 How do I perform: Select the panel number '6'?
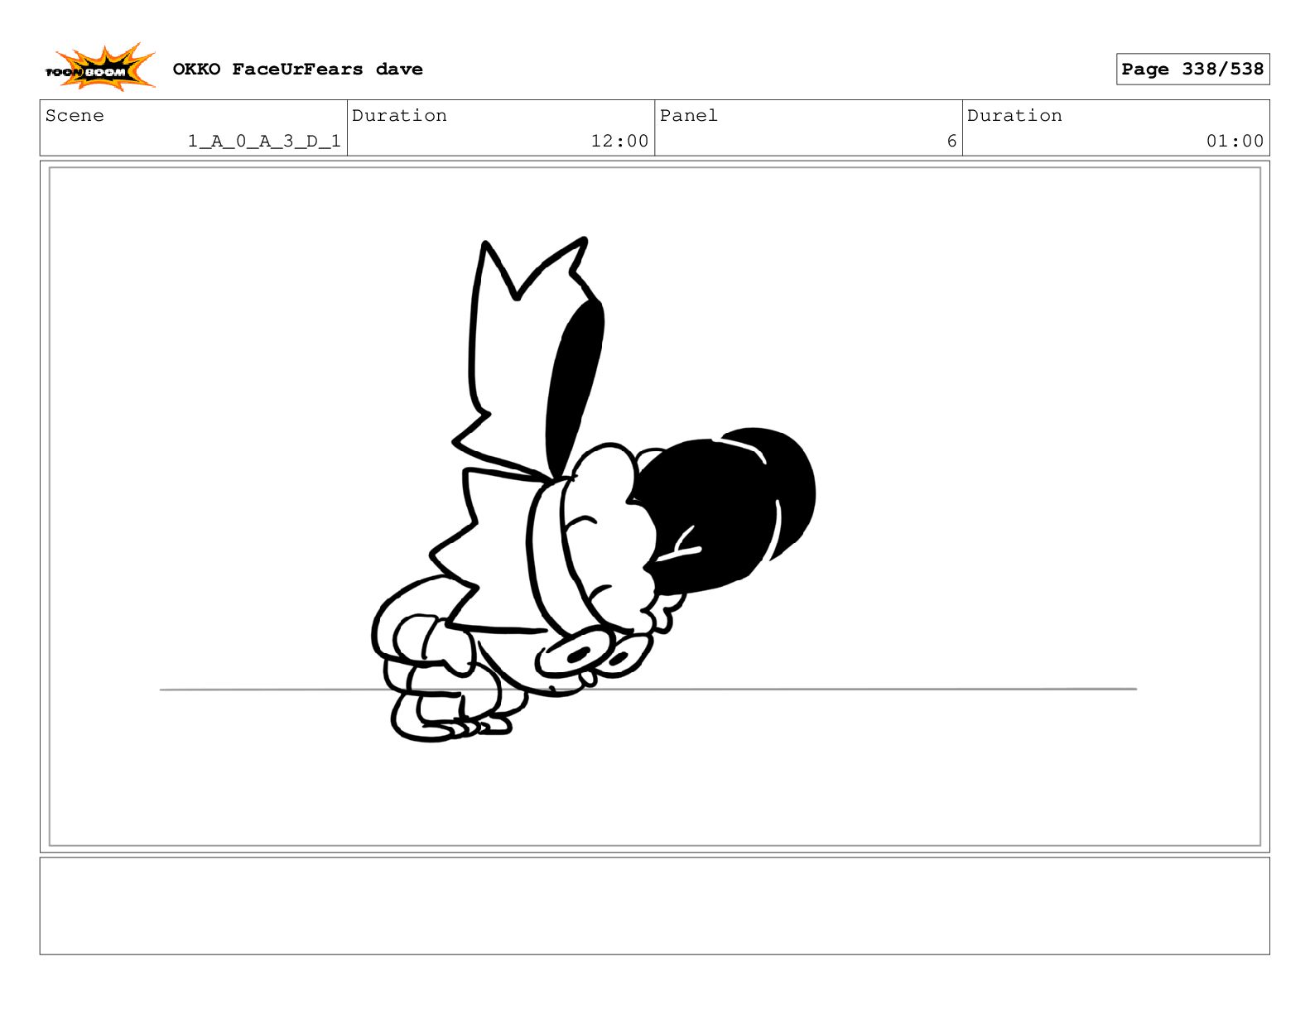pyautogui.click(x=951, y=141)
